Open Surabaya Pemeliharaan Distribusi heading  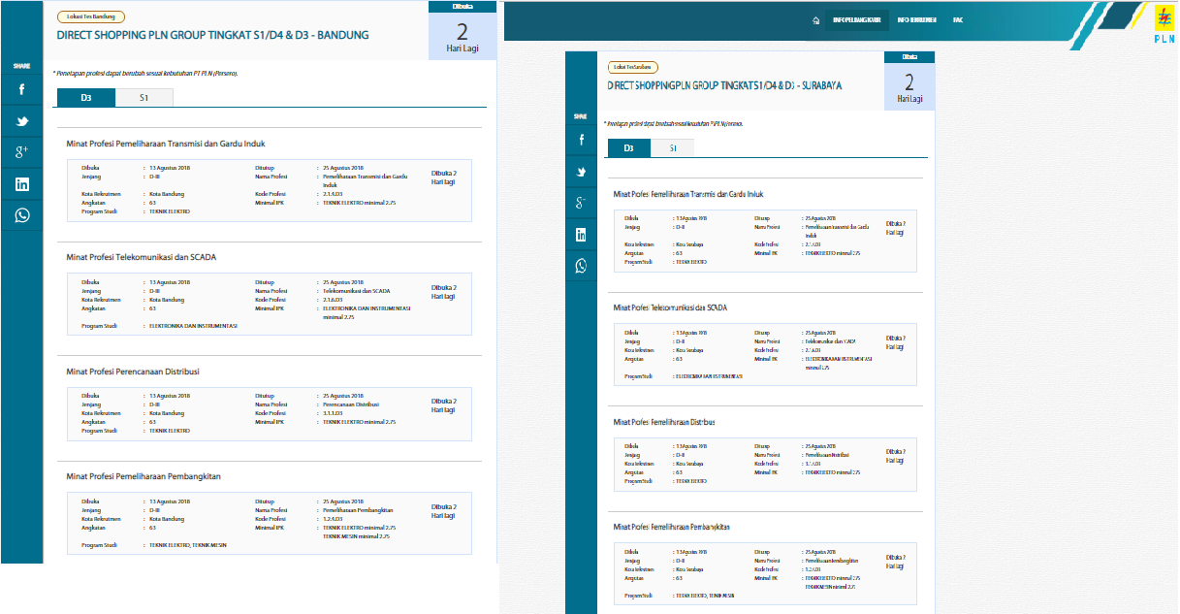coord(664,422)
